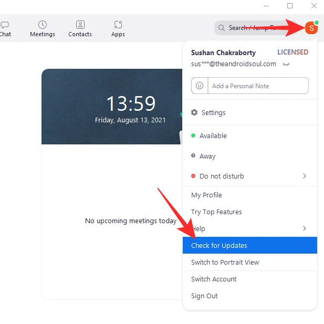Click the emoji smiley icon in note field
Screen dimensions: 324x324
[x=200, y=86]
